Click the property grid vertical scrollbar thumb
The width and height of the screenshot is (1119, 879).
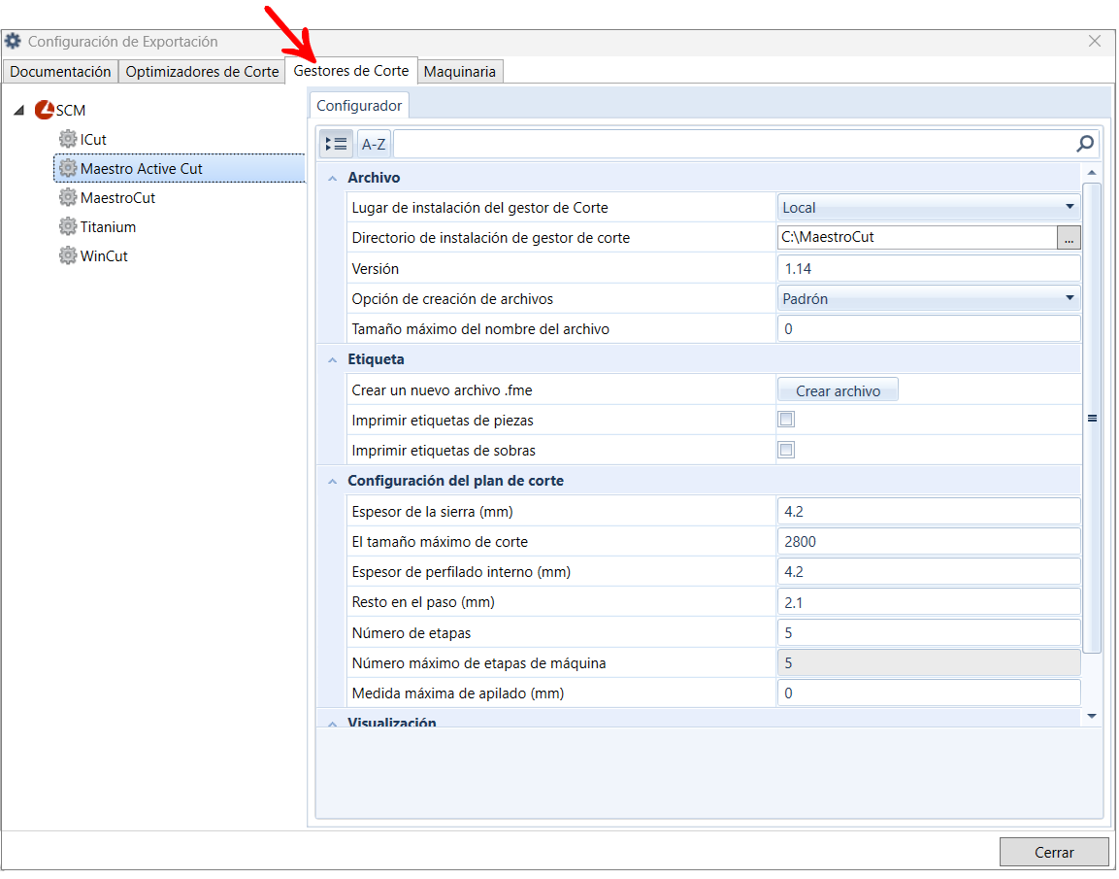click(1092, 418)
